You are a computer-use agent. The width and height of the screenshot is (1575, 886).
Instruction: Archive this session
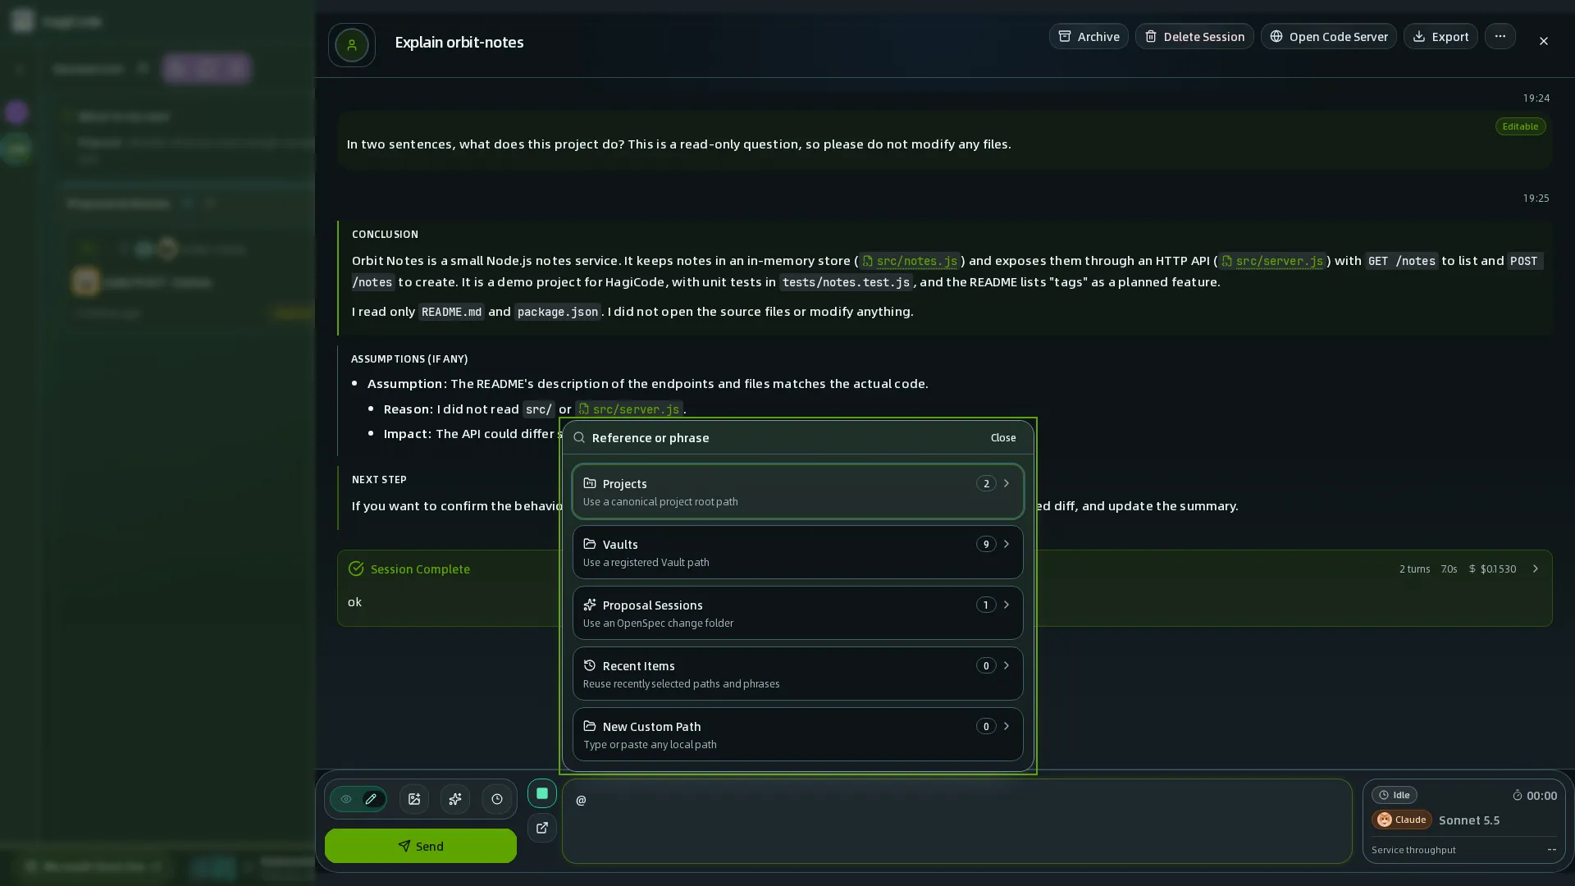(1089, 36)
